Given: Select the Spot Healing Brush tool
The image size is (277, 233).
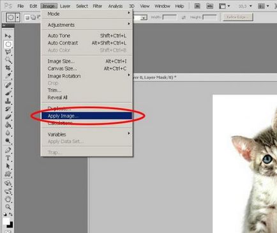Looking at the screenshot, I should tap(8, 85).
